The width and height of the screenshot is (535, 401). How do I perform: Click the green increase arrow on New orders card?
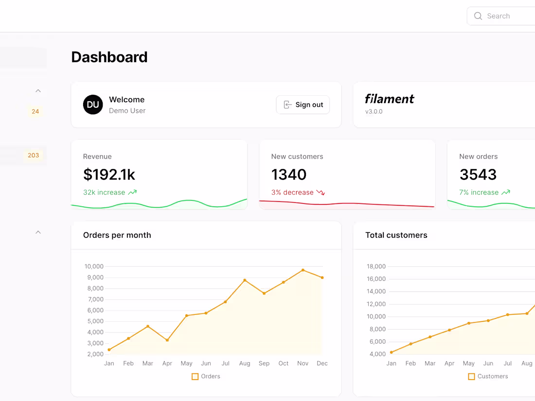click(506, 192)
